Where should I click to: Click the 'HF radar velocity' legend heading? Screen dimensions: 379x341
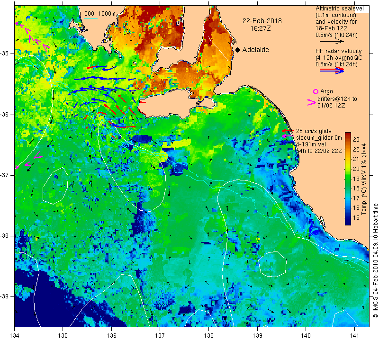point(338,51)
